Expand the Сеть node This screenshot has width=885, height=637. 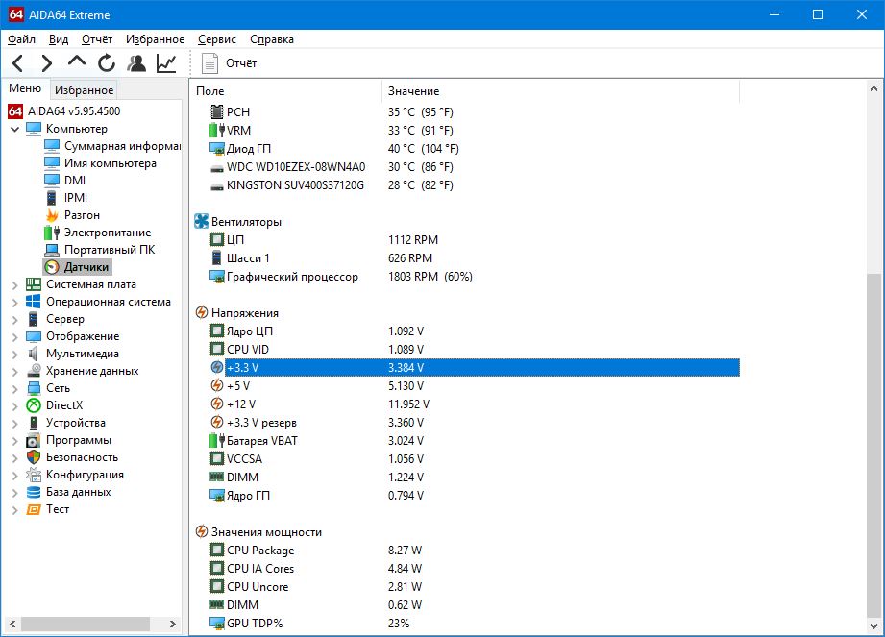pyautogui.click(x=14, y=389)
